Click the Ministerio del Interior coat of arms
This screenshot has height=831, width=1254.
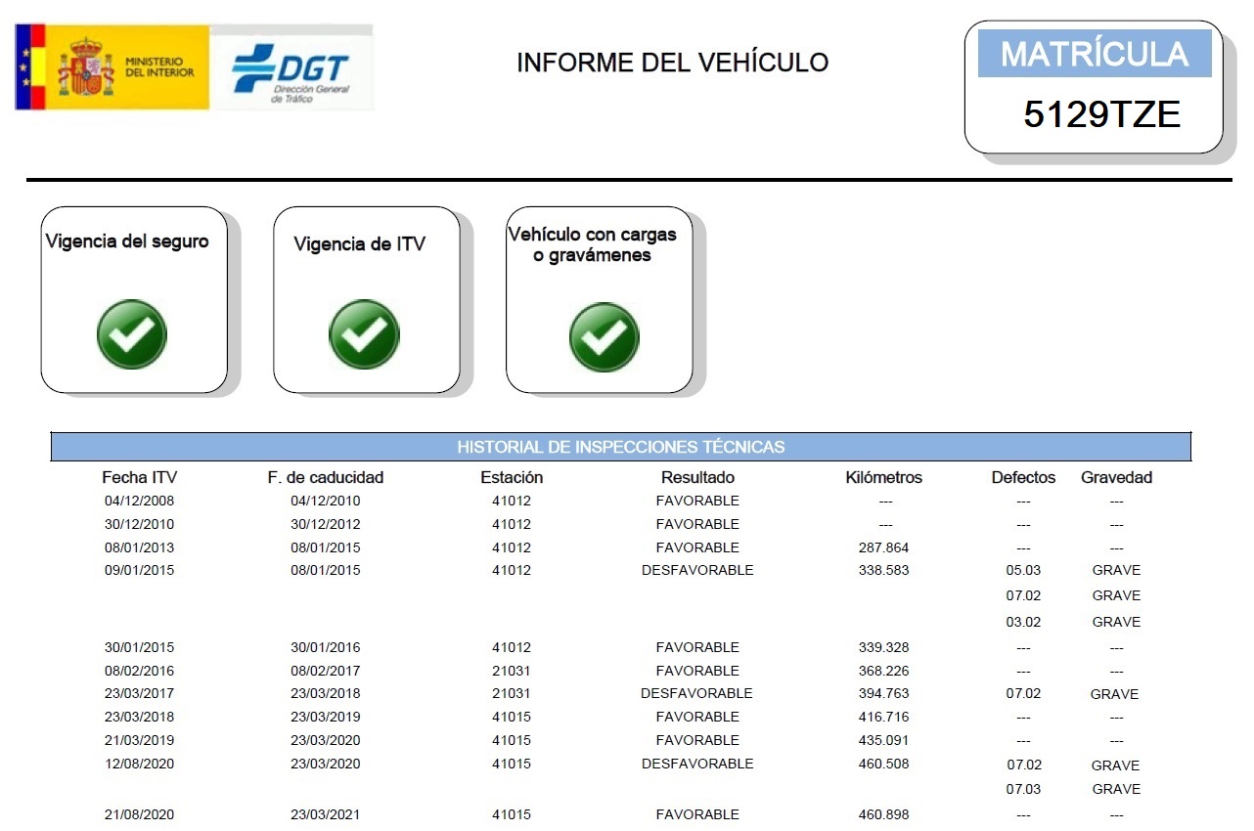(86, 67)
